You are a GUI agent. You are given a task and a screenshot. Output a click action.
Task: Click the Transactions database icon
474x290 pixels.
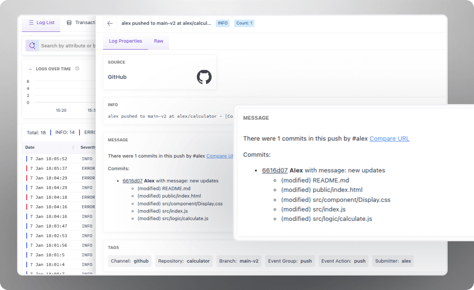[x=69, y=22]
